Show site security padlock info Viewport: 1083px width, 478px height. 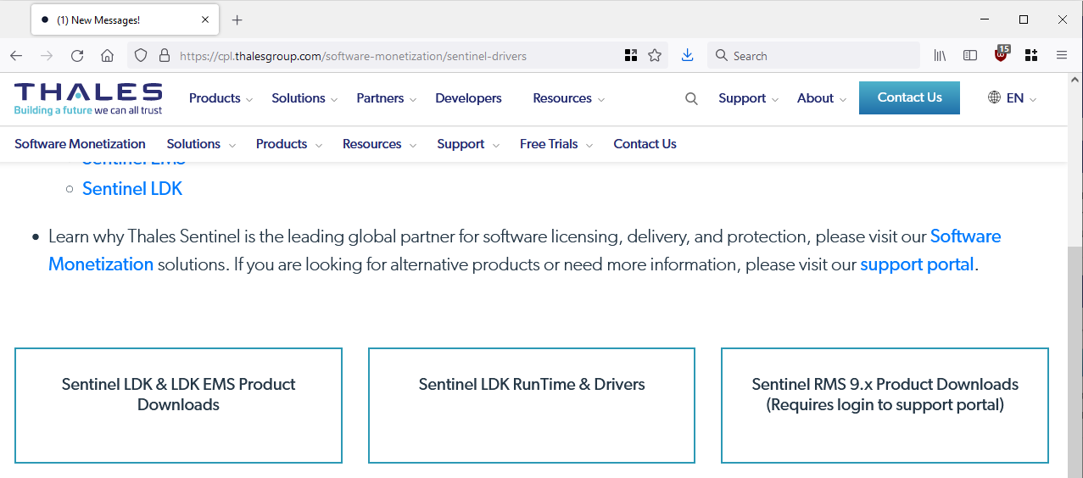point(165,56)
